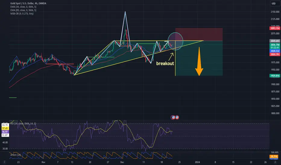Click the 1800.000 price axis tick
The width and height of the screenshot is (281, 165).
tap(275, 113)
